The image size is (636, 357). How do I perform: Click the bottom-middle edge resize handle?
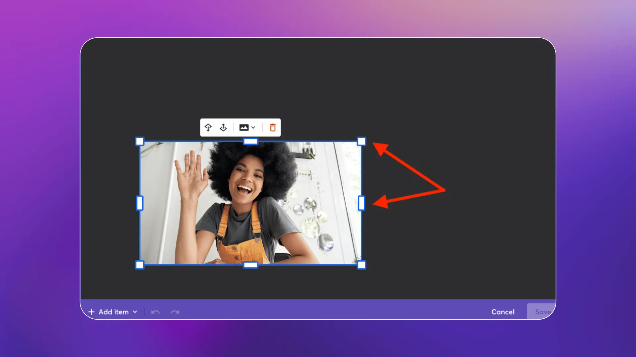(x=250, y=265)
